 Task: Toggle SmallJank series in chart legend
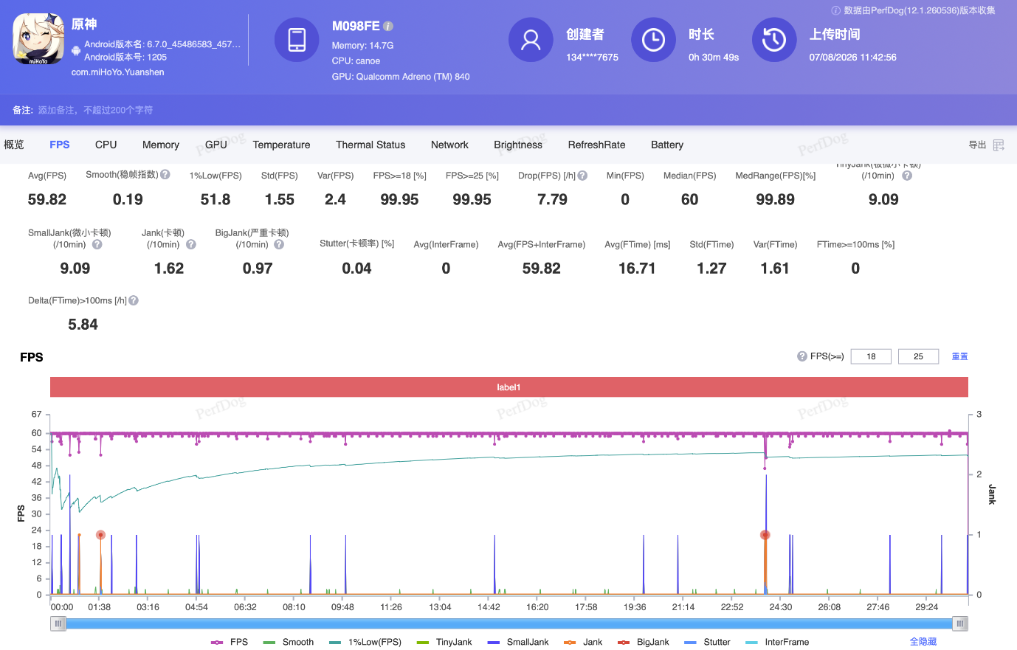[x=518, y=642]
